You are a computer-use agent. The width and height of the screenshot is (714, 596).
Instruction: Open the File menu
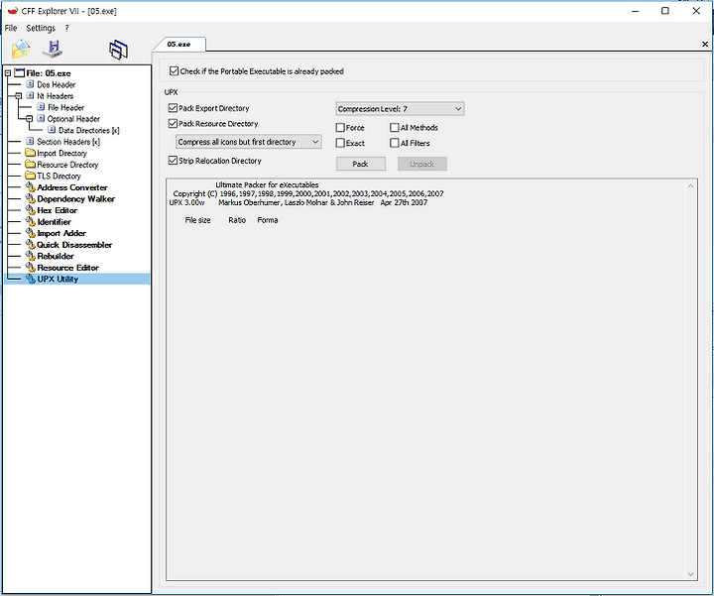pos(11,28)
